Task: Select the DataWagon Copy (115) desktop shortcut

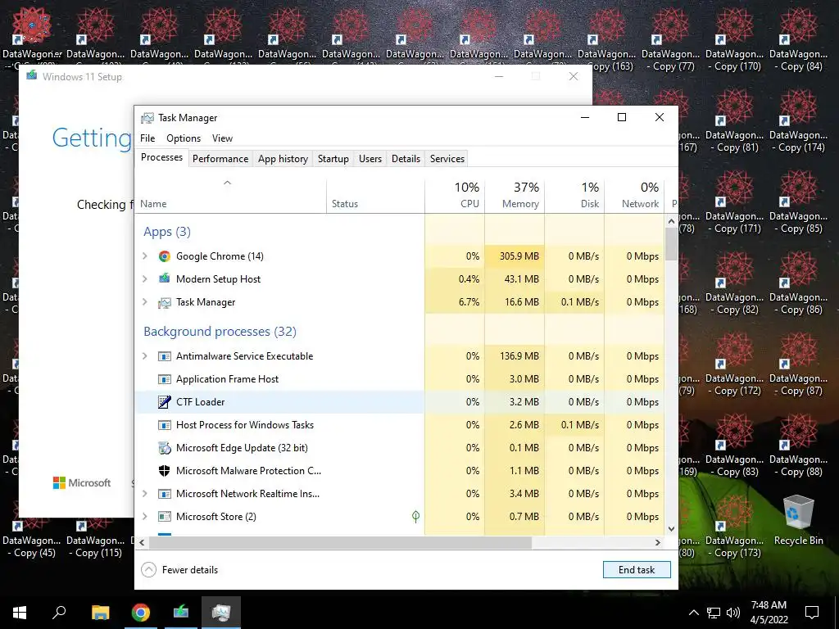Action: (x=95, y=539)
